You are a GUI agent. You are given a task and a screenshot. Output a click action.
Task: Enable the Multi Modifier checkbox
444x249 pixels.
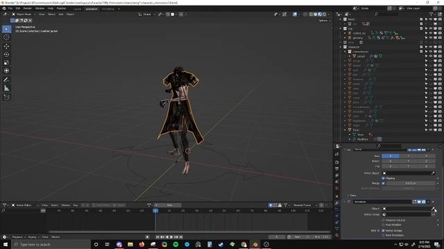pos(384,225)
